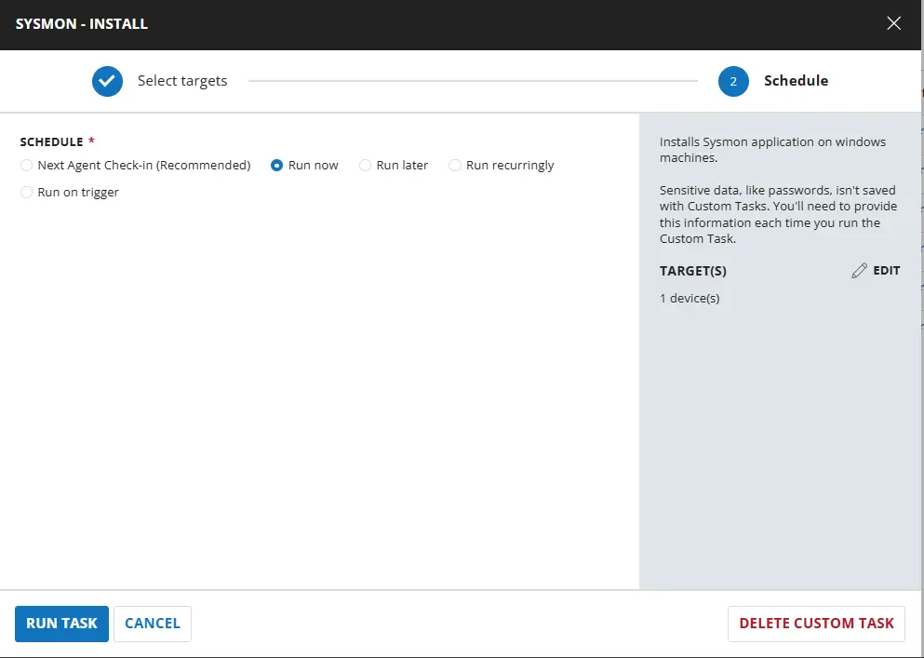
Task: Open target editing via EDIT text
Action: (x=886, y=271)
